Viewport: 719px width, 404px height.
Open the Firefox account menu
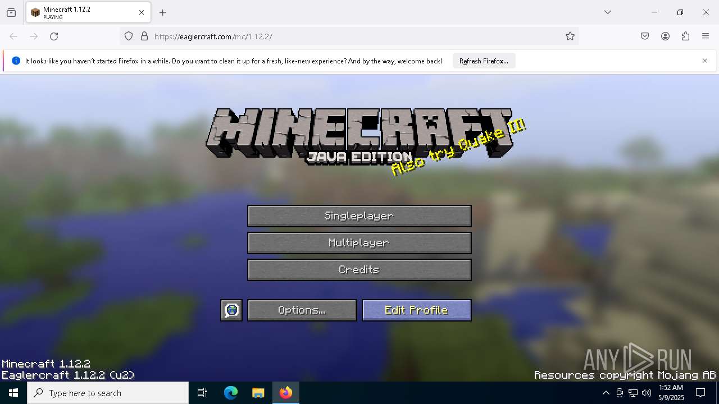point(665,36)
